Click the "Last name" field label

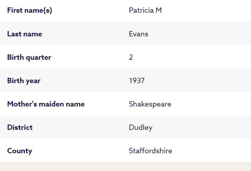coord(25,34)
